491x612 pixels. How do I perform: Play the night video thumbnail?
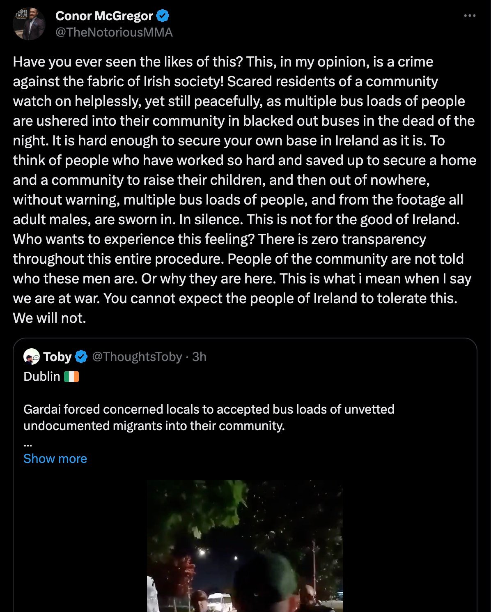(245, 545)
